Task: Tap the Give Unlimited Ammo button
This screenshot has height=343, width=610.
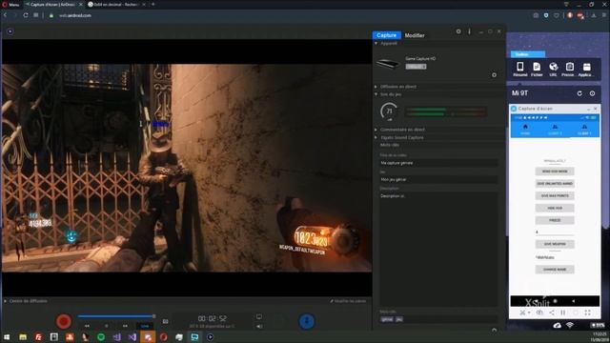Action: (x=555, y=184)
